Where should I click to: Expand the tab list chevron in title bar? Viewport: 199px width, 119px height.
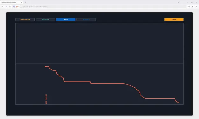(x=178, y=2)
